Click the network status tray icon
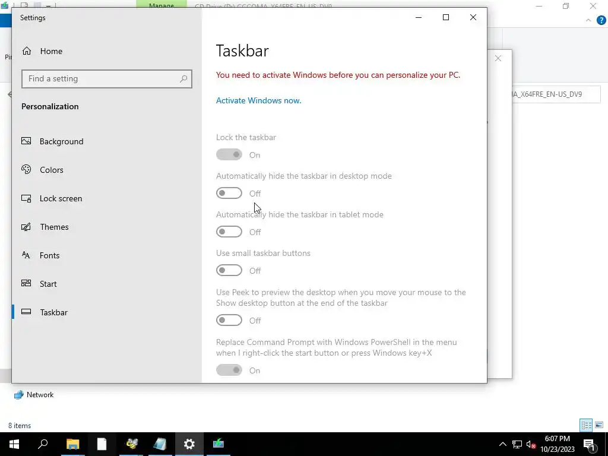 click(517, 444)
